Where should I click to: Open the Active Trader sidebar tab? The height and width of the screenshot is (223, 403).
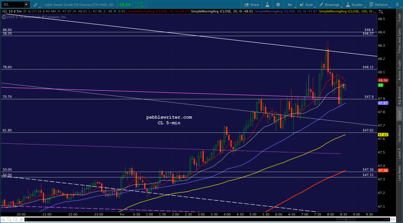click(399, 70)
